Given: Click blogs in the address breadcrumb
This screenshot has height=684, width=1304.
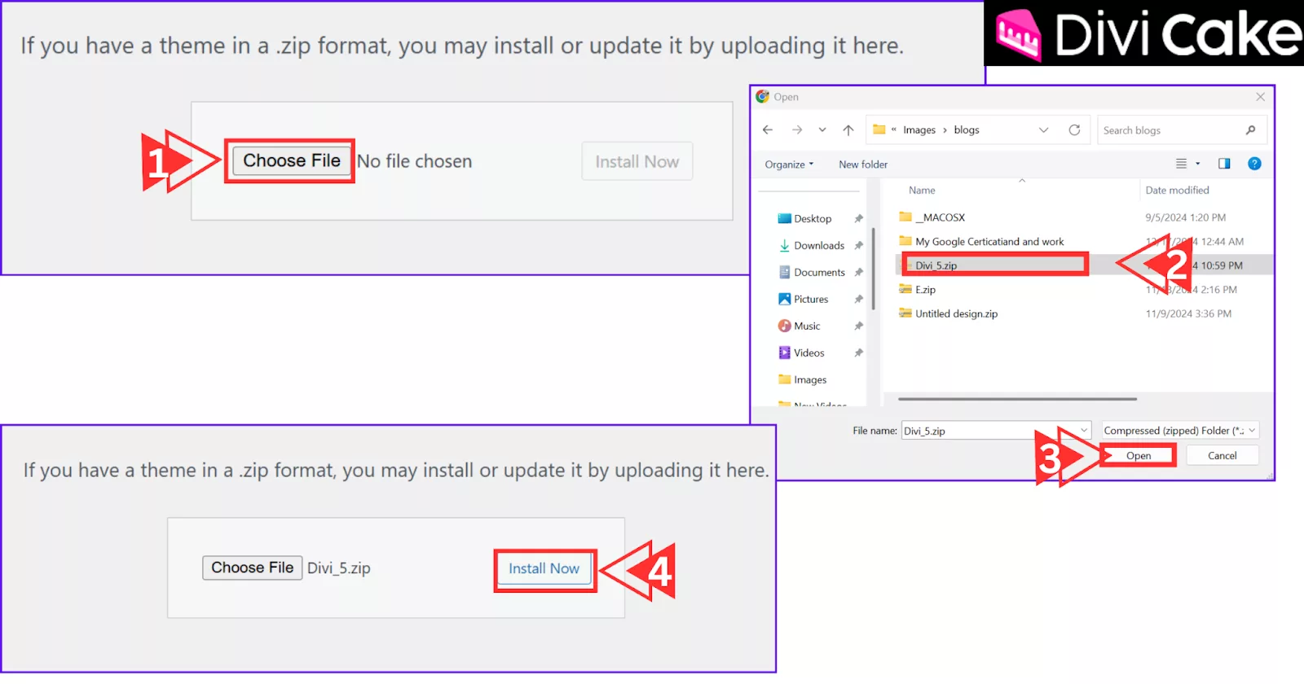Looking at the screenshot, I should (x=967, y=130).
